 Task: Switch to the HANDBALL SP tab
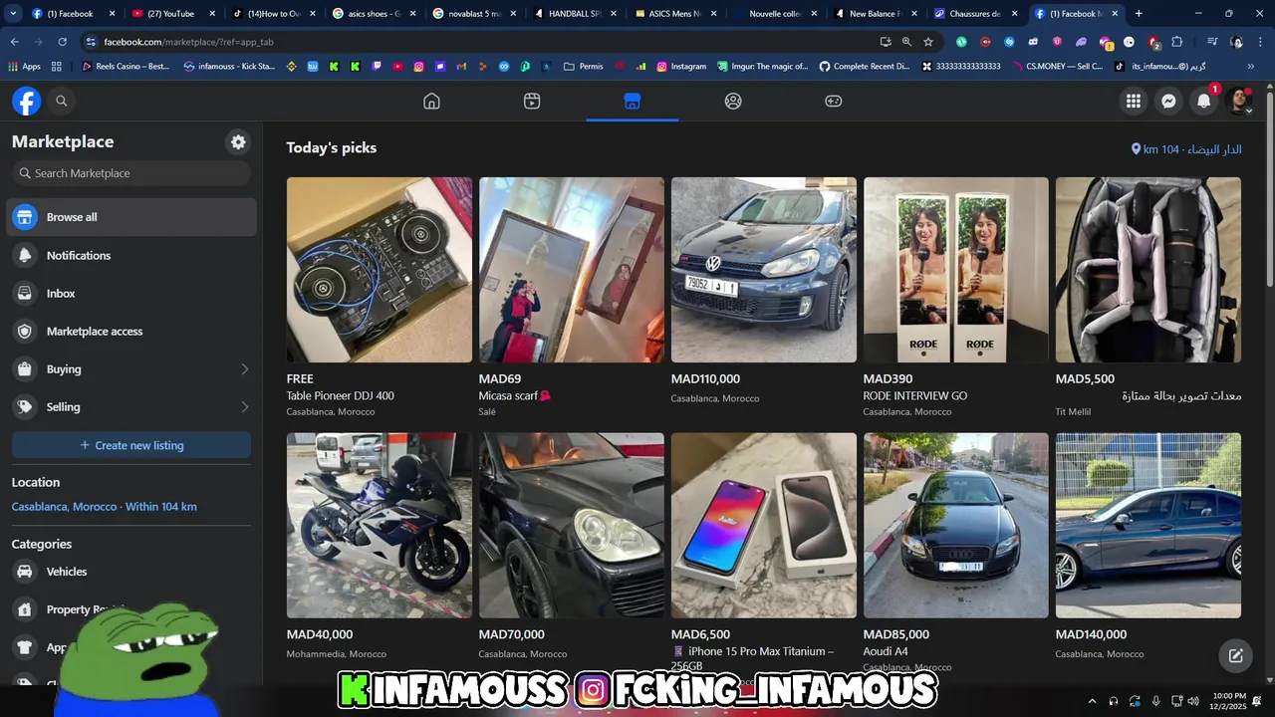pos(573,14)
